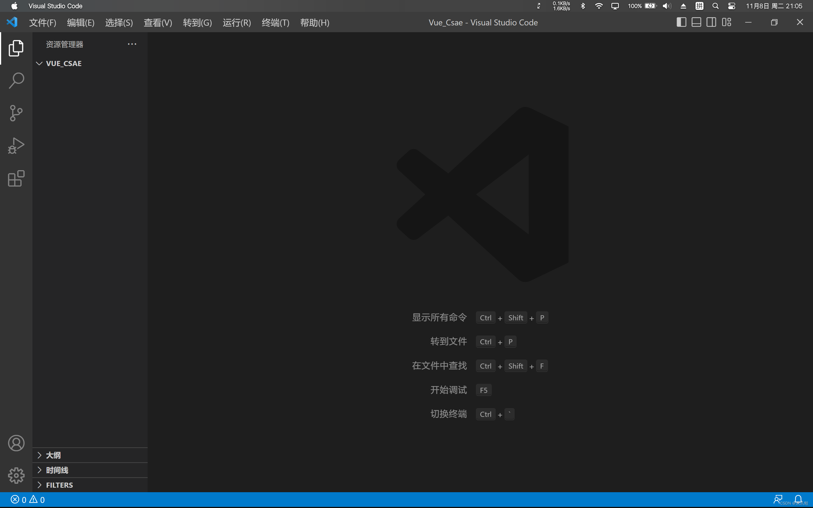Viewport: 813px width, 508px height.
Task: Click the eject icon in menu bar
Action: [683, 6]
